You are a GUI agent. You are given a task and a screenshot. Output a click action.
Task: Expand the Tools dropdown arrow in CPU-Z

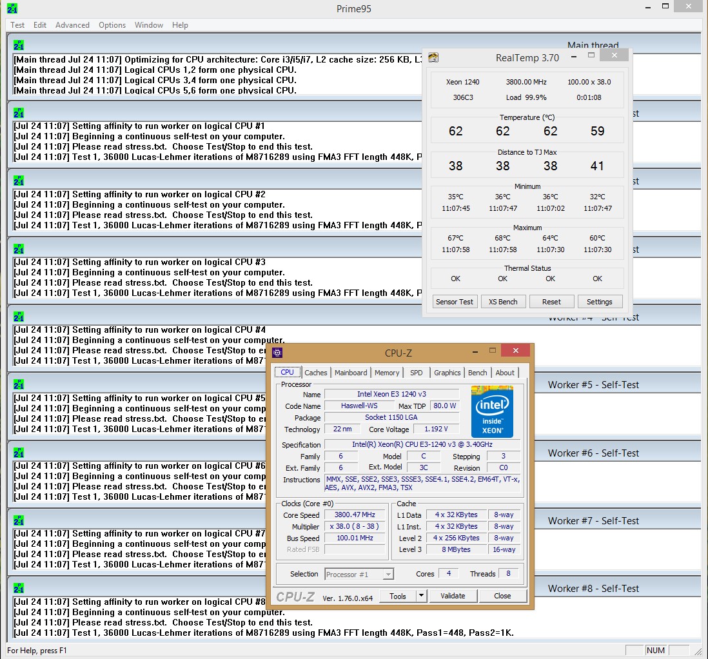pyautogui.click(x=421, y=596)
